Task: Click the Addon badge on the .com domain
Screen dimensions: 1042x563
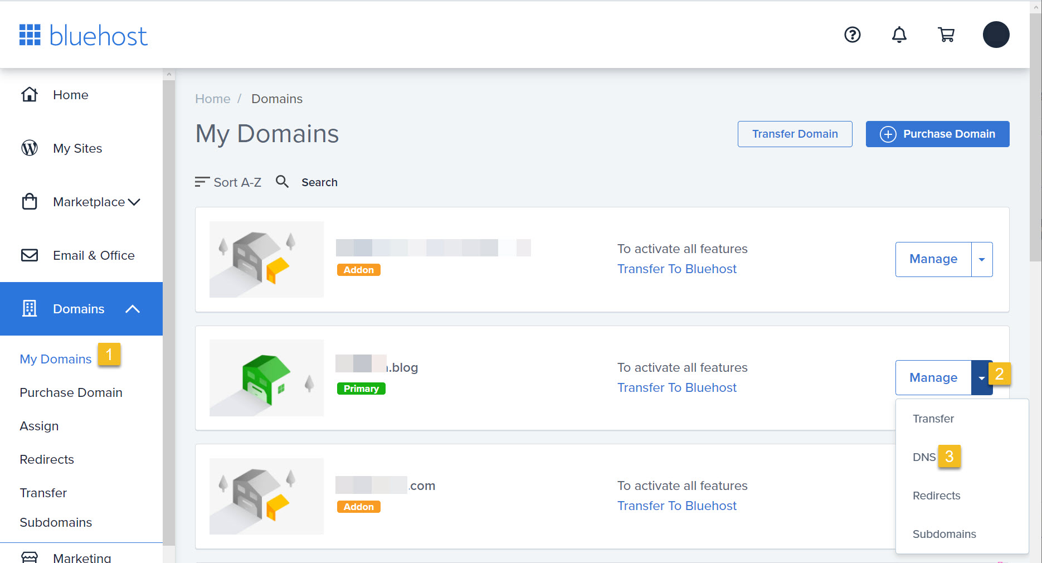Action: pyautogui.click(x=359, y=507)
